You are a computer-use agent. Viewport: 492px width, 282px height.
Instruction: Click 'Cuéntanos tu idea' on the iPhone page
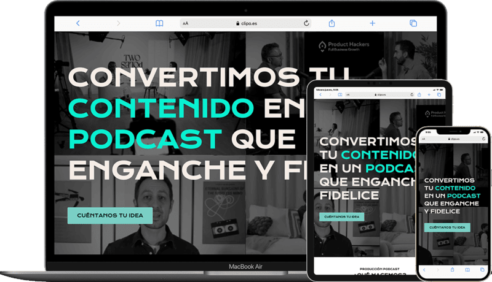coord(447,227)
